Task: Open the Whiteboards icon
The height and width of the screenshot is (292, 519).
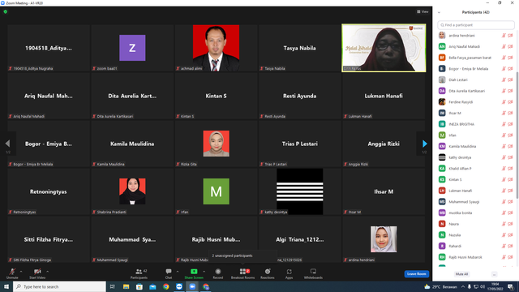Action: click(313, 272)
